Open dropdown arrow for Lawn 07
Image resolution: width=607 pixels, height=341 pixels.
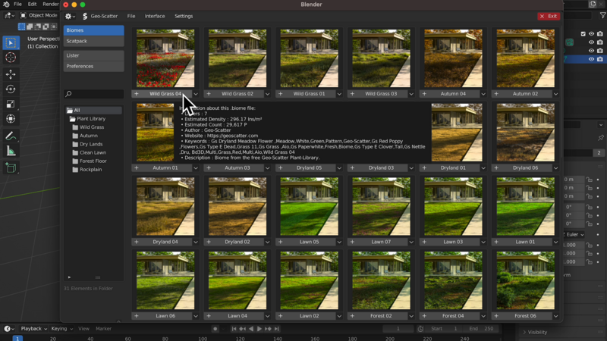pyautogui.click(x=411, y=242)
